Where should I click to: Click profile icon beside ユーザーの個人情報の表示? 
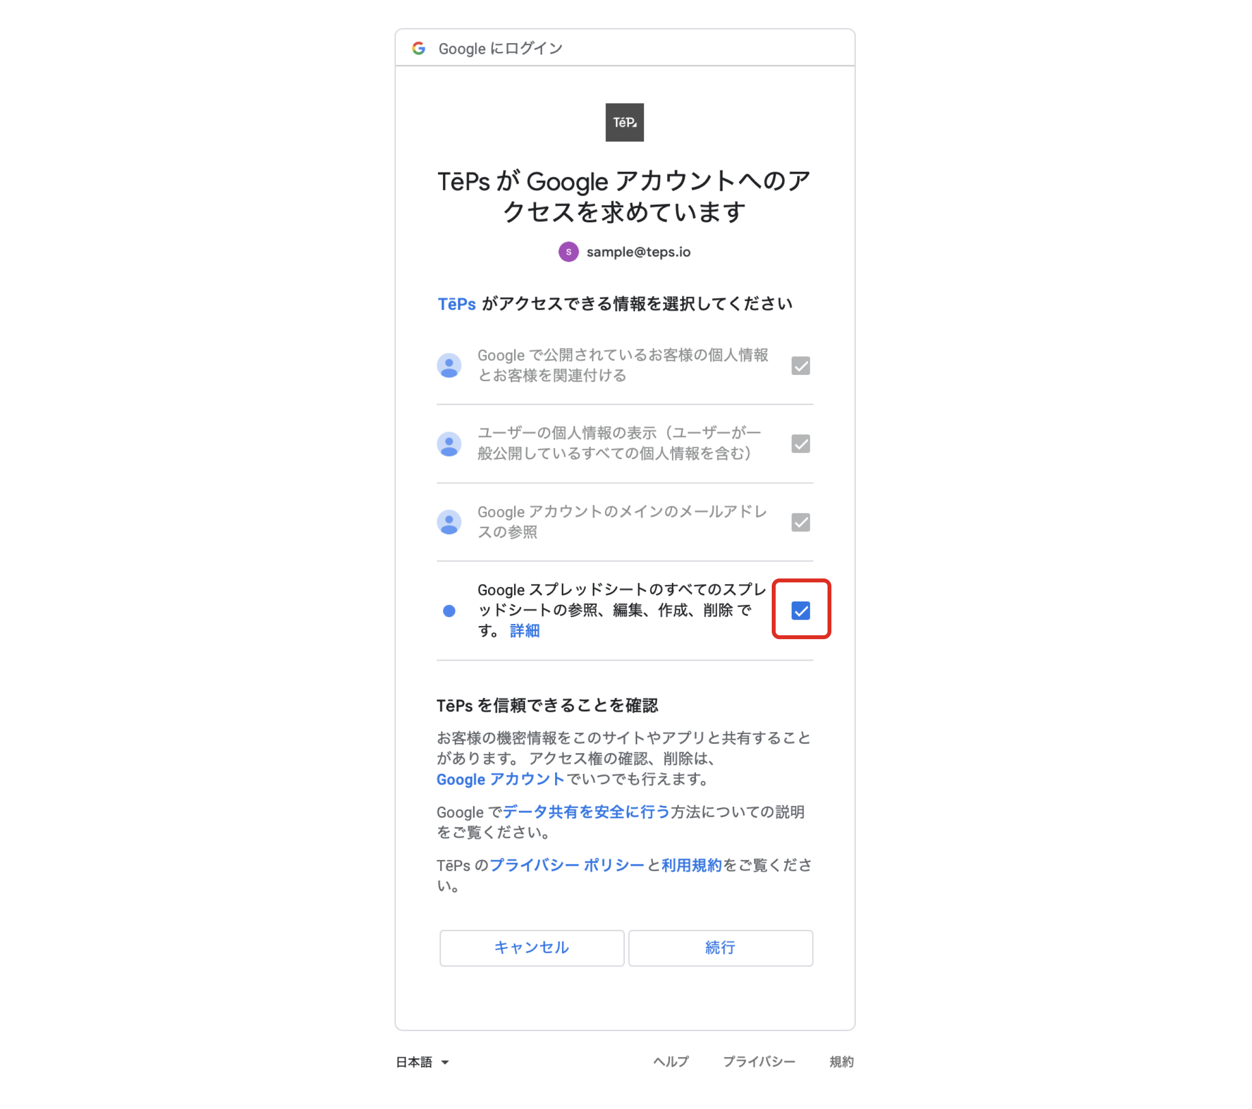[x=449, y=444]
